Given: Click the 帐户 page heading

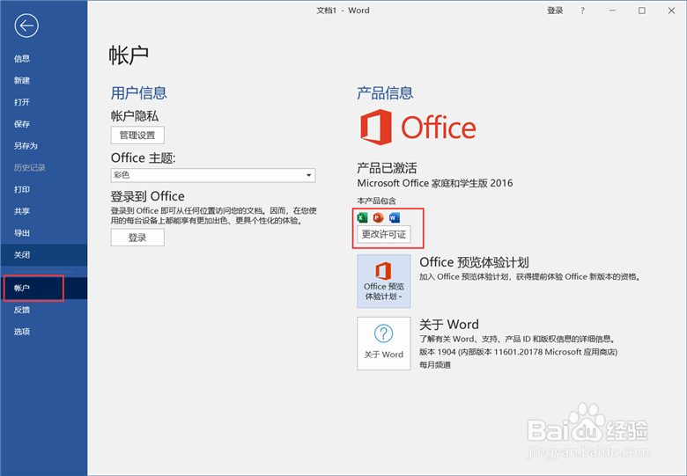Looking at the screenshot, I should (129, 55).
